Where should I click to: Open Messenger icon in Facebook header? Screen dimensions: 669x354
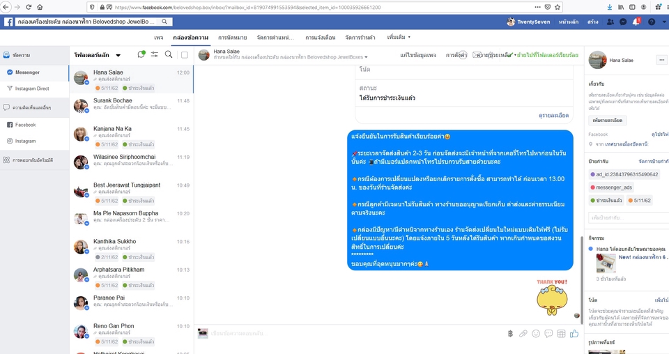[x=623, y=22]
